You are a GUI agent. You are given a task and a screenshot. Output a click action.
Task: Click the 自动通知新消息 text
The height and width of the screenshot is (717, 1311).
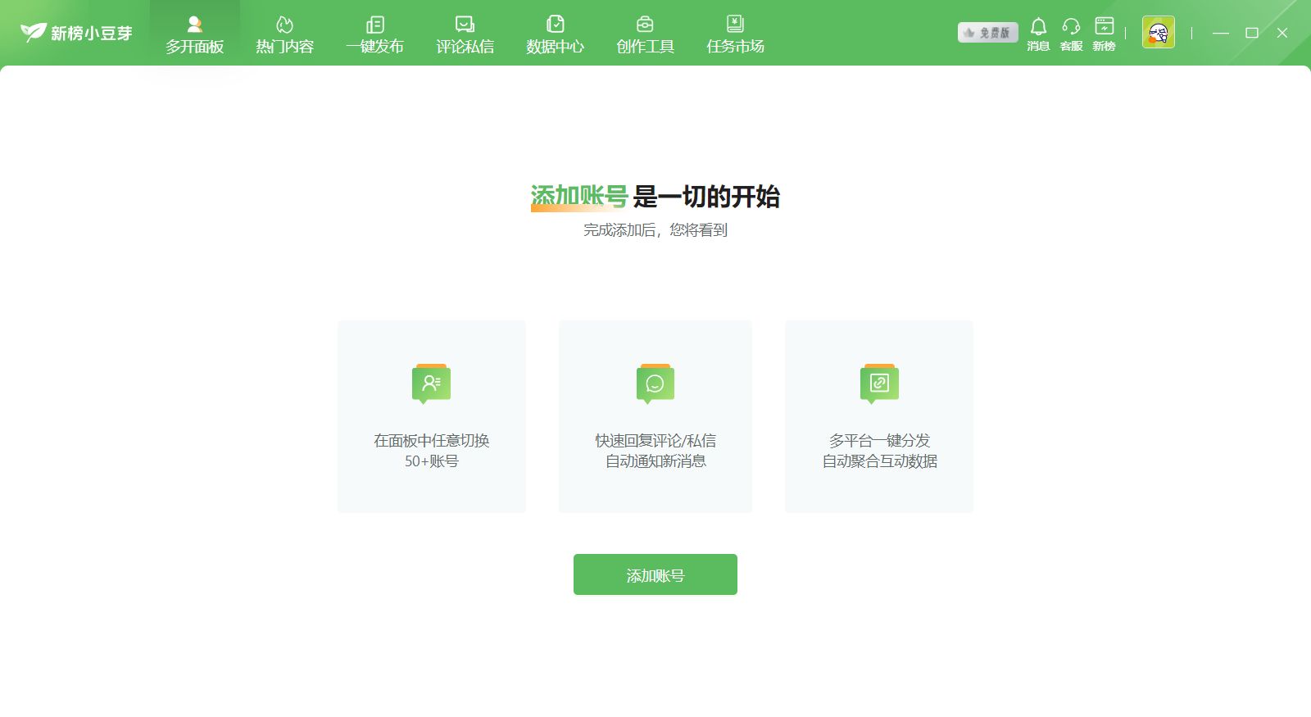[655, 461]
